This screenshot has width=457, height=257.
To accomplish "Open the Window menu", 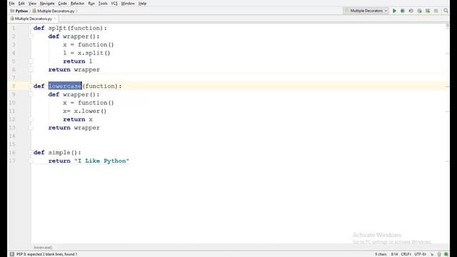I will point(128,4).
